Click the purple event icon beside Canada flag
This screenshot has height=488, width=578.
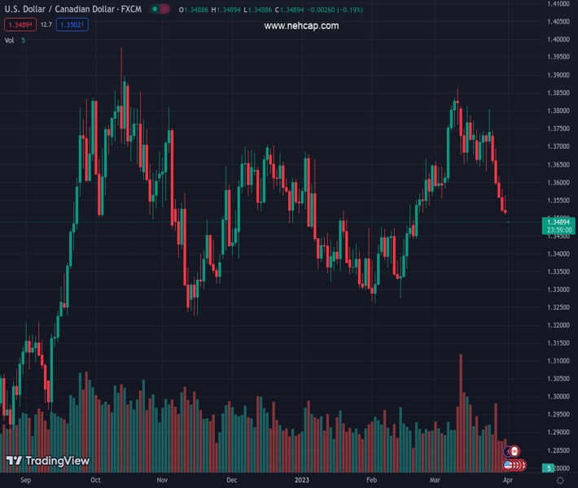(508, 451)
